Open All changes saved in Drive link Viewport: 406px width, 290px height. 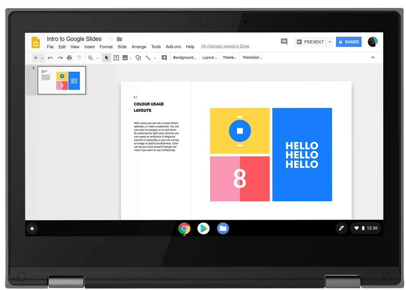point(225,46)
